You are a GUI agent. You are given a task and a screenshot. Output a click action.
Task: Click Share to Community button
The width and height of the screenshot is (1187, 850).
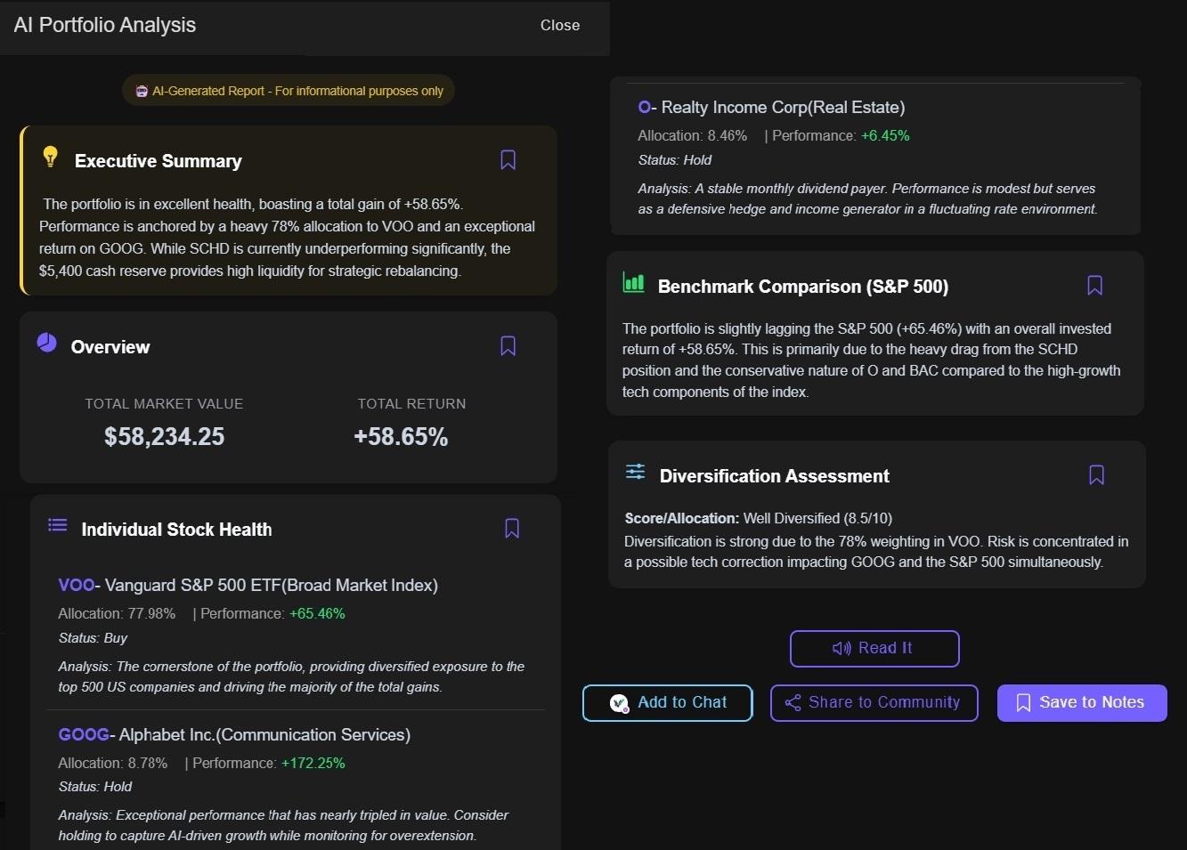click(874, 703)
